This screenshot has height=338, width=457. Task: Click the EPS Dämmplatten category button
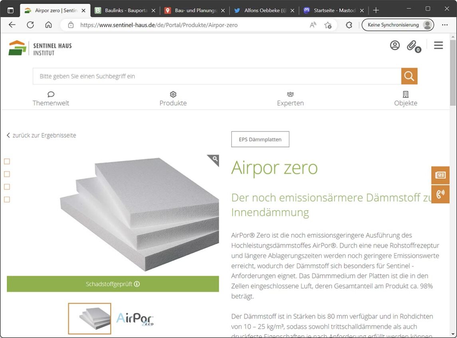click(x=260, y=139)
